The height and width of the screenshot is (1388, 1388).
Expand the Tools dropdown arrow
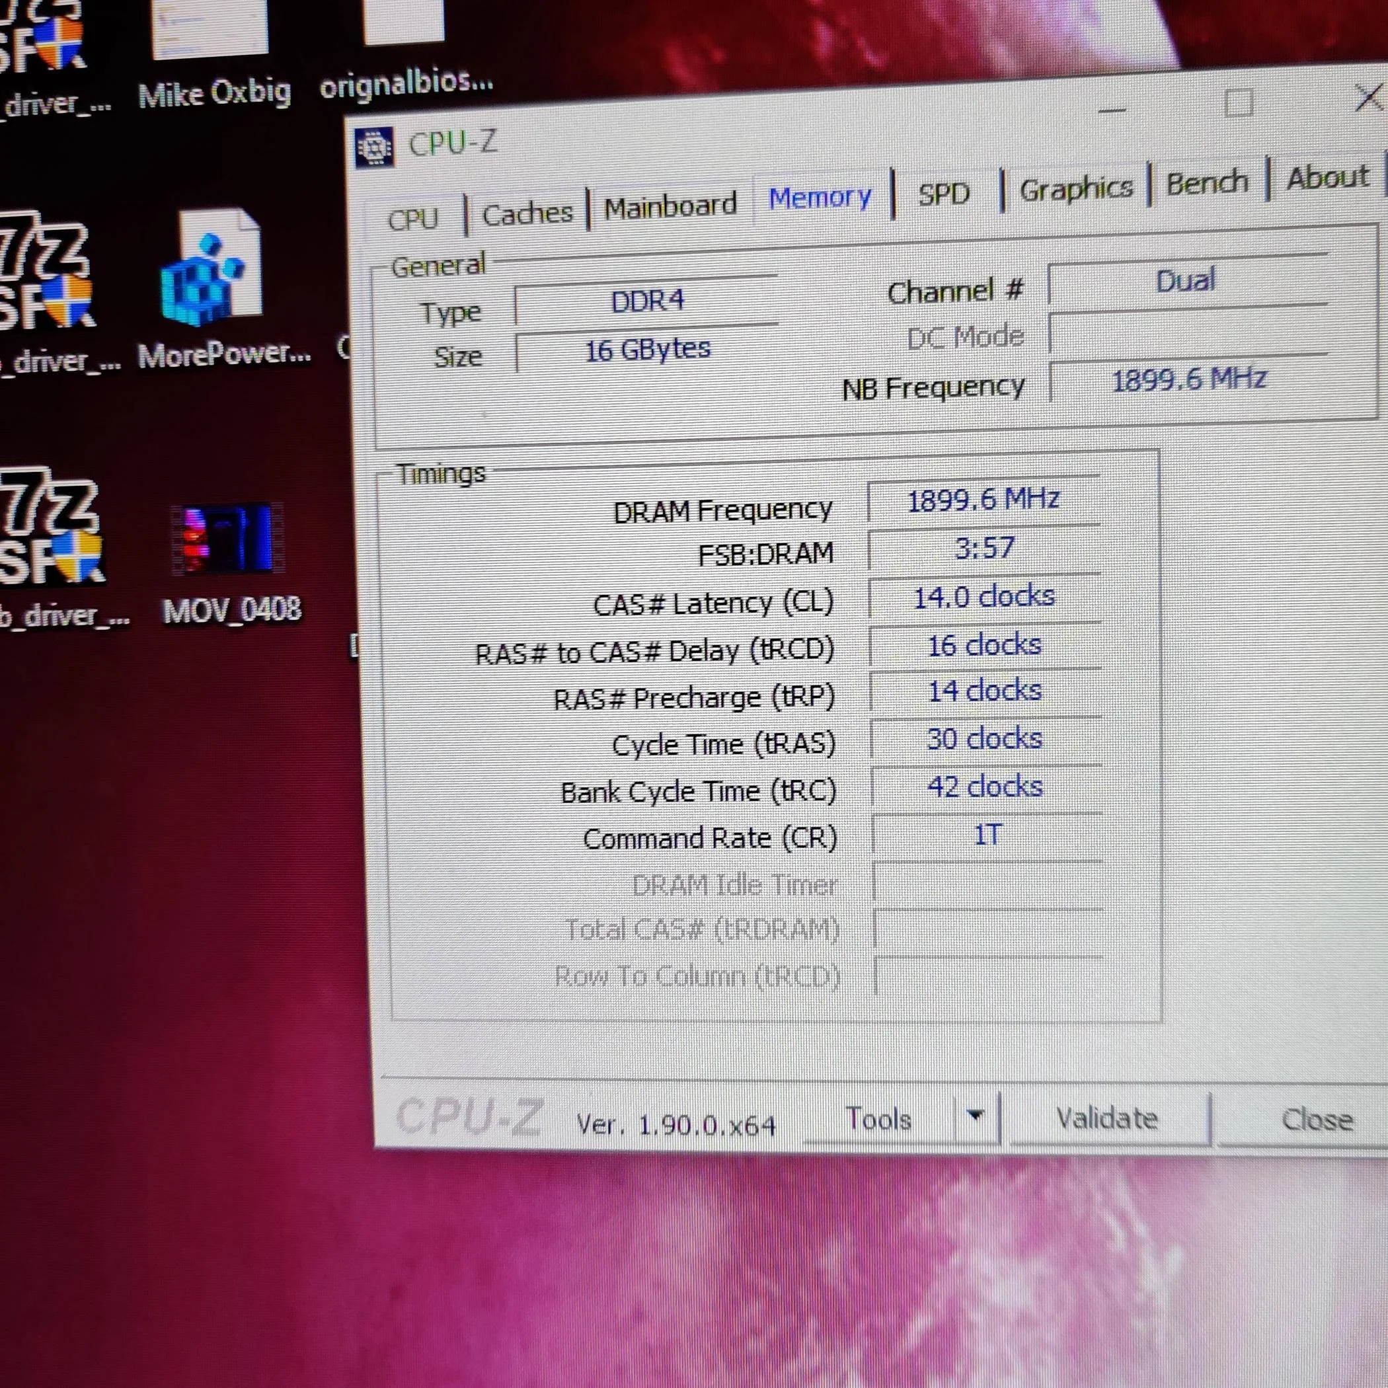975,1116
